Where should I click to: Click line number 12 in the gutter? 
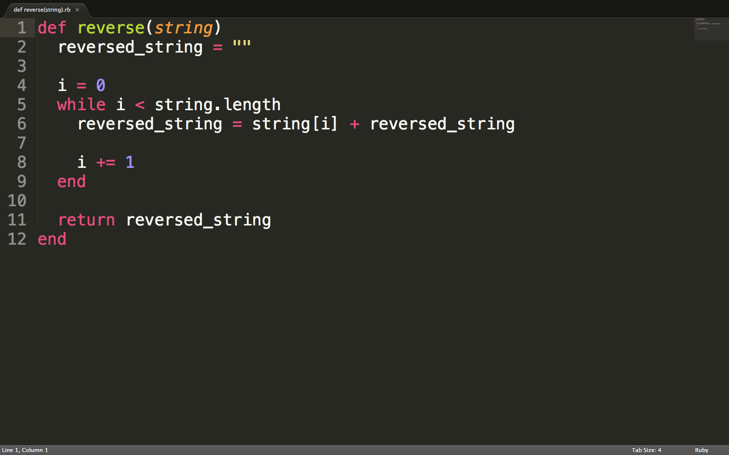coord(17,239)
